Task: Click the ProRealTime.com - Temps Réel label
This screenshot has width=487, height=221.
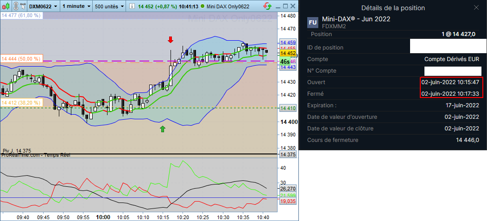Action: 35,155
